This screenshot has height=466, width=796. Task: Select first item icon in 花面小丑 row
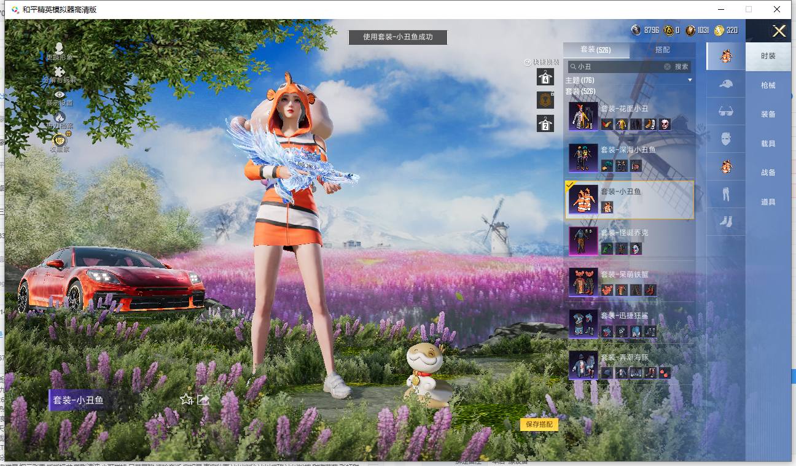point(607,124)
